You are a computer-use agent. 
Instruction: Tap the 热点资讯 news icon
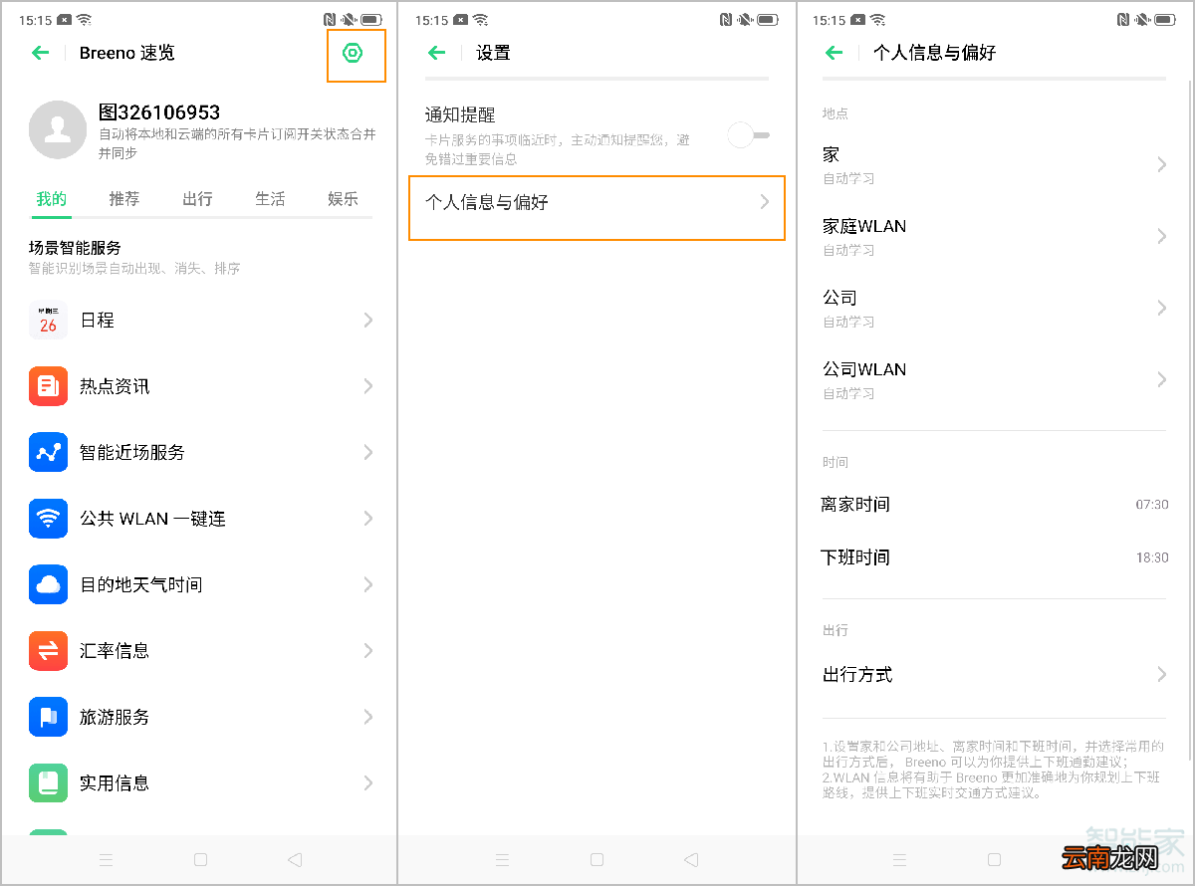pyautogui.click(x=48, y=386)
